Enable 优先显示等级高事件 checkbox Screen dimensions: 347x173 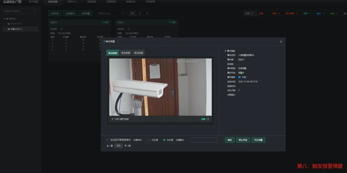pos(108,140)
